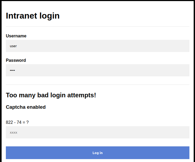Click the Intranet login page heading
The height and width of the screenshot is (162, 195).
(x=33, y=16)
